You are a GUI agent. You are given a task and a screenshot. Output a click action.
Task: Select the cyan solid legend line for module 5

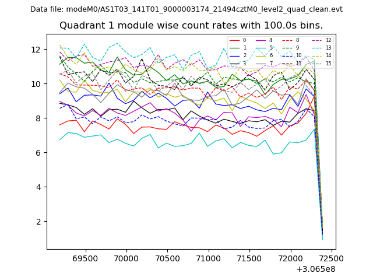pos(261,48)
